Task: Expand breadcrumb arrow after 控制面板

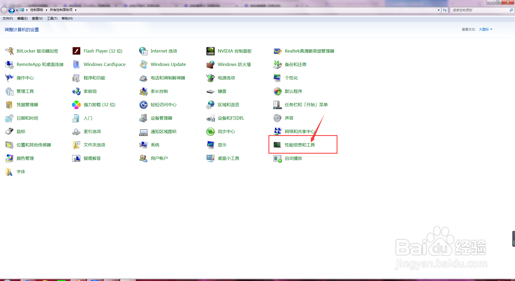Action: point(46,10)
